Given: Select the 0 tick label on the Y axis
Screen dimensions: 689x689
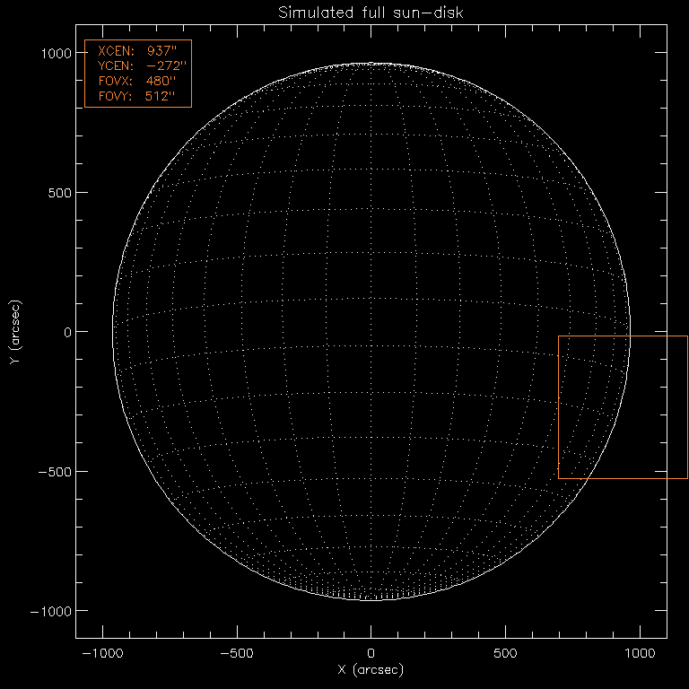Looking at the screenshot, I should click(x=66, y=332).
